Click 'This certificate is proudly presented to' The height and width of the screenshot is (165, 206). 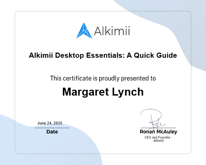(x=103, y=78)
